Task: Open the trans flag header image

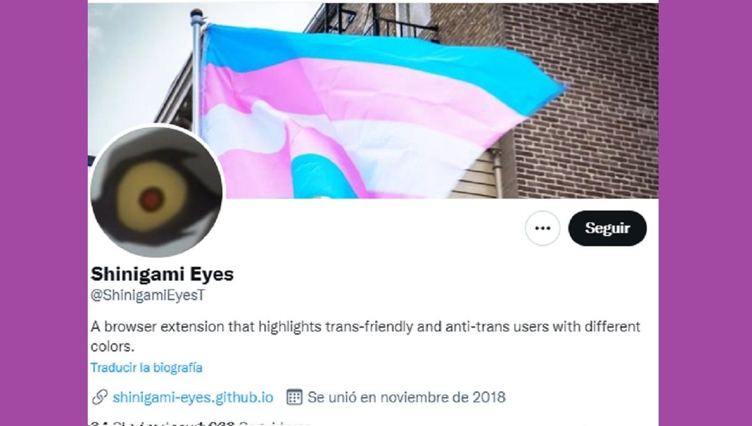Action: (x=373, y=100)
